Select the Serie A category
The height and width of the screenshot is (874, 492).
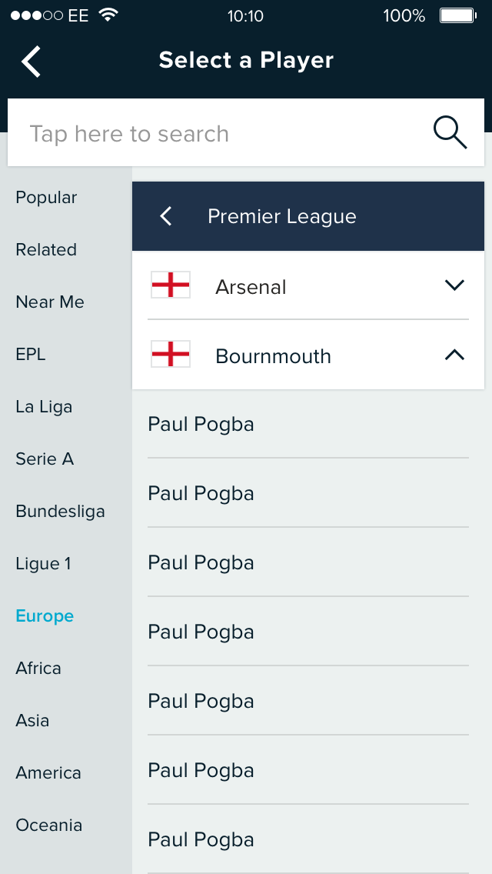(45, 459)
